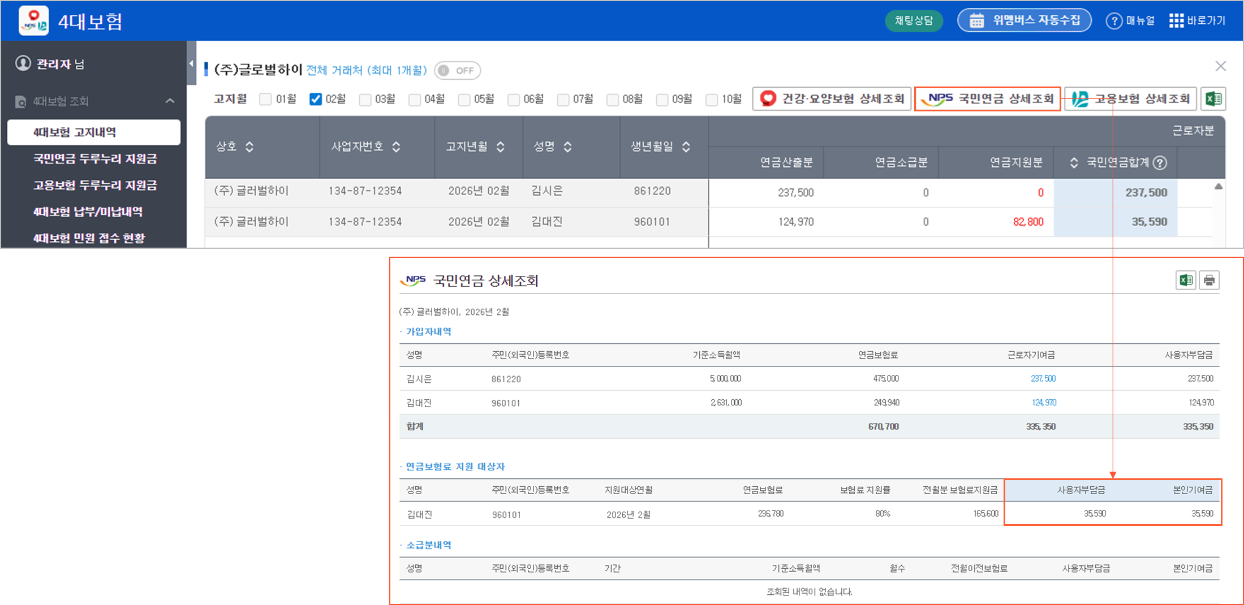Export main table with top Excel icon

[x=1213, y=99]
